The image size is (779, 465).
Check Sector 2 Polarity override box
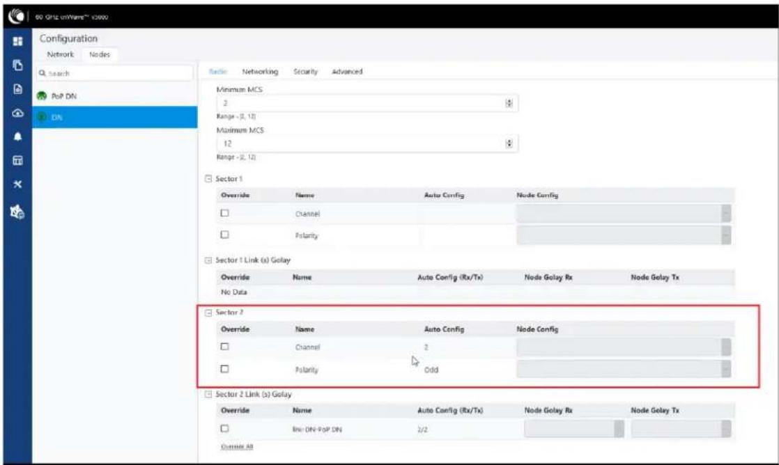tap(224, 369)
